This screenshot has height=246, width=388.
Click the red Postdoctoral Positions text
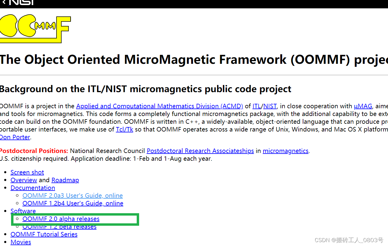(x=34, y=151)
